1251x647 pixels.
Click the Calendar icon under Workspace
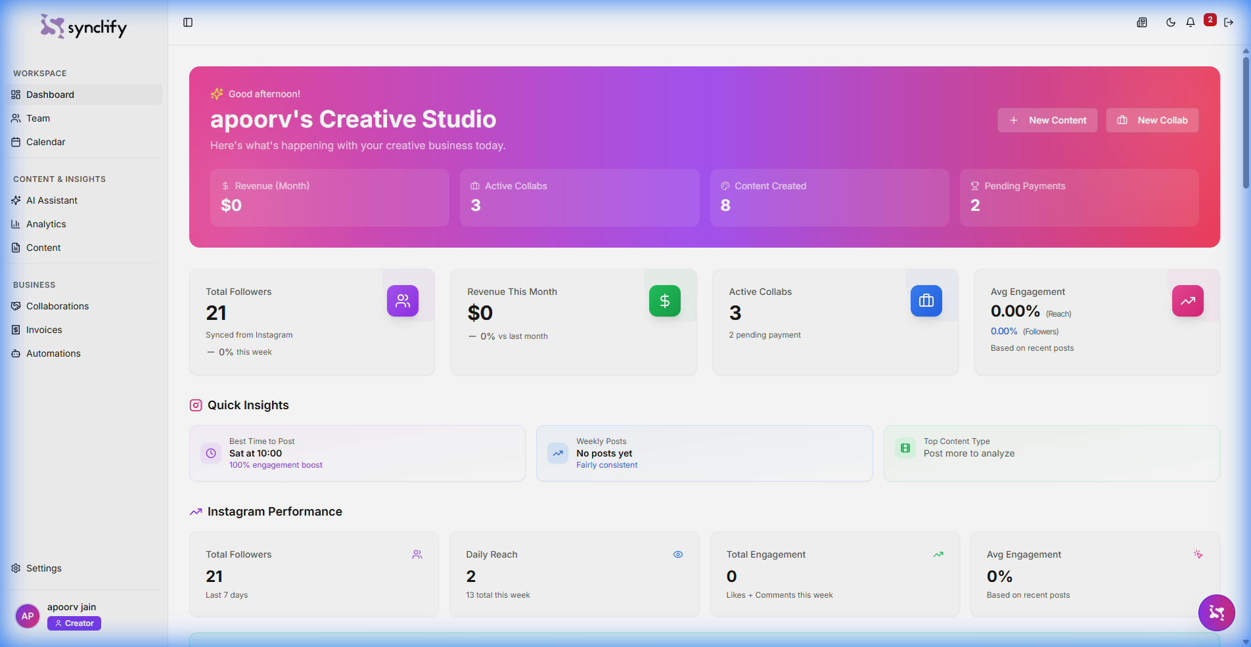(15, 141)
